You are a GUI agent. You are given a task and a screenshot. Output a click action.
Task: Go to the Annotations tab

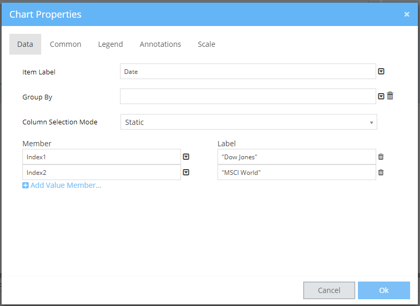160,44
